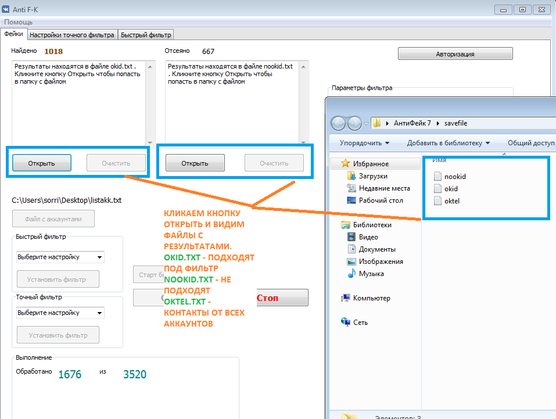The height and width of the screenshot is (419, 556).
Task: Click the Компьютер icon
Action: [345, 298]
